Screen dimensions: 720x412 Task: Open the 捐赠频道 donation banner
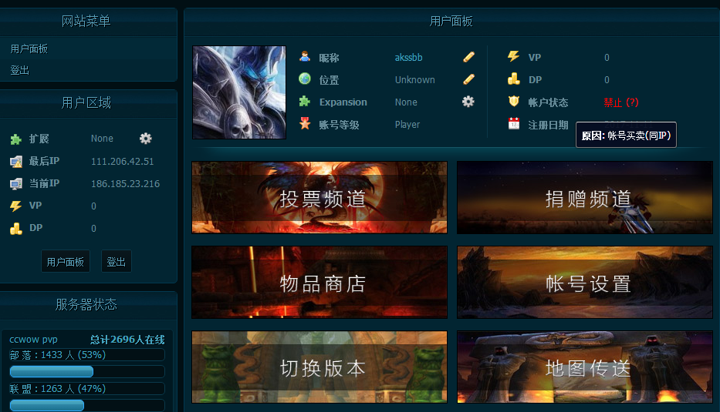pyautogui.click(x=584, y=197)
